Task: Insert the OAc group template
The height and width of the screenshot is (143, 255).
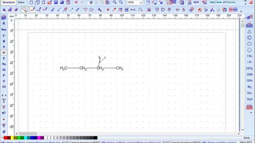Action: pos(249,93)
